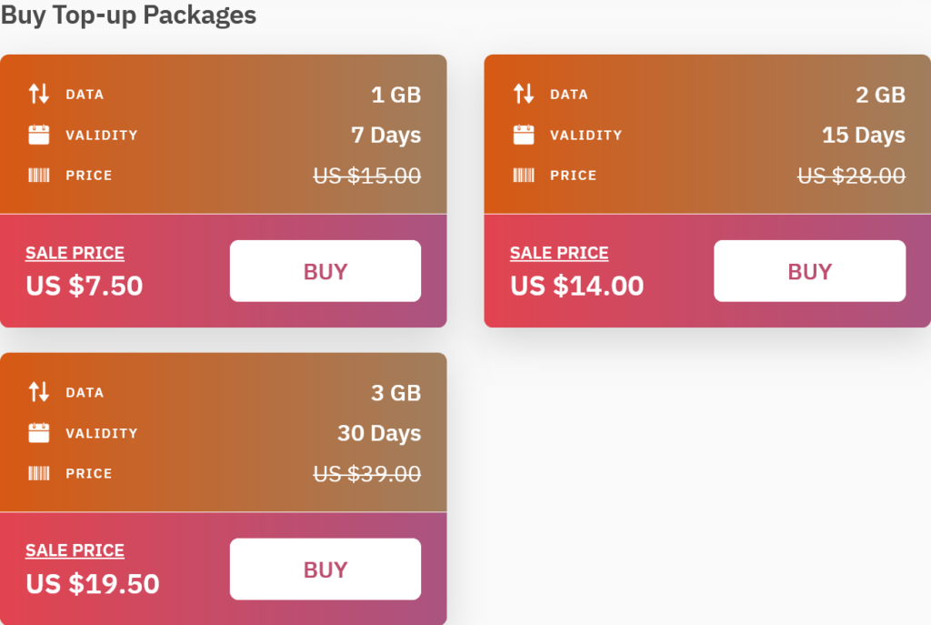Click BUY on the 3 GB package
Viewport: 931px width, 625px height.
tap(325, 569)
